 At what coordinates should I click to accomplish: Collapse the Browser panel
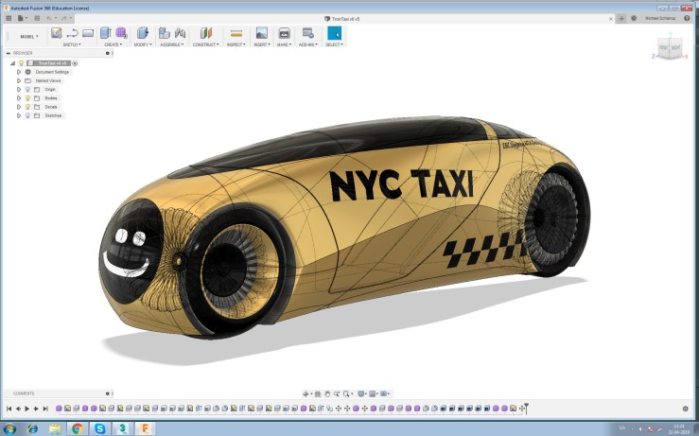tap(8, 53)
